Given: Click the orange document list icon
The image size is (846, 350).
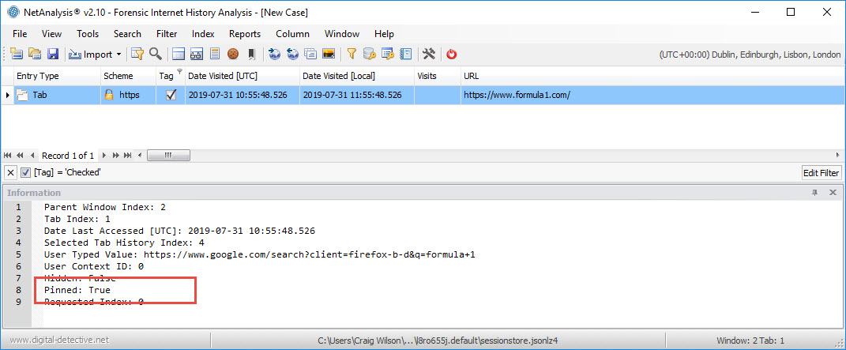Looking at the screenshot, I should coord(215,54).
